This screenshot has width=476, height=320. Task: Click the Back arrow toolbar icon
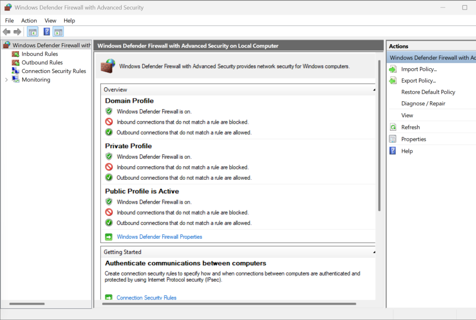(x=7, y=32)
